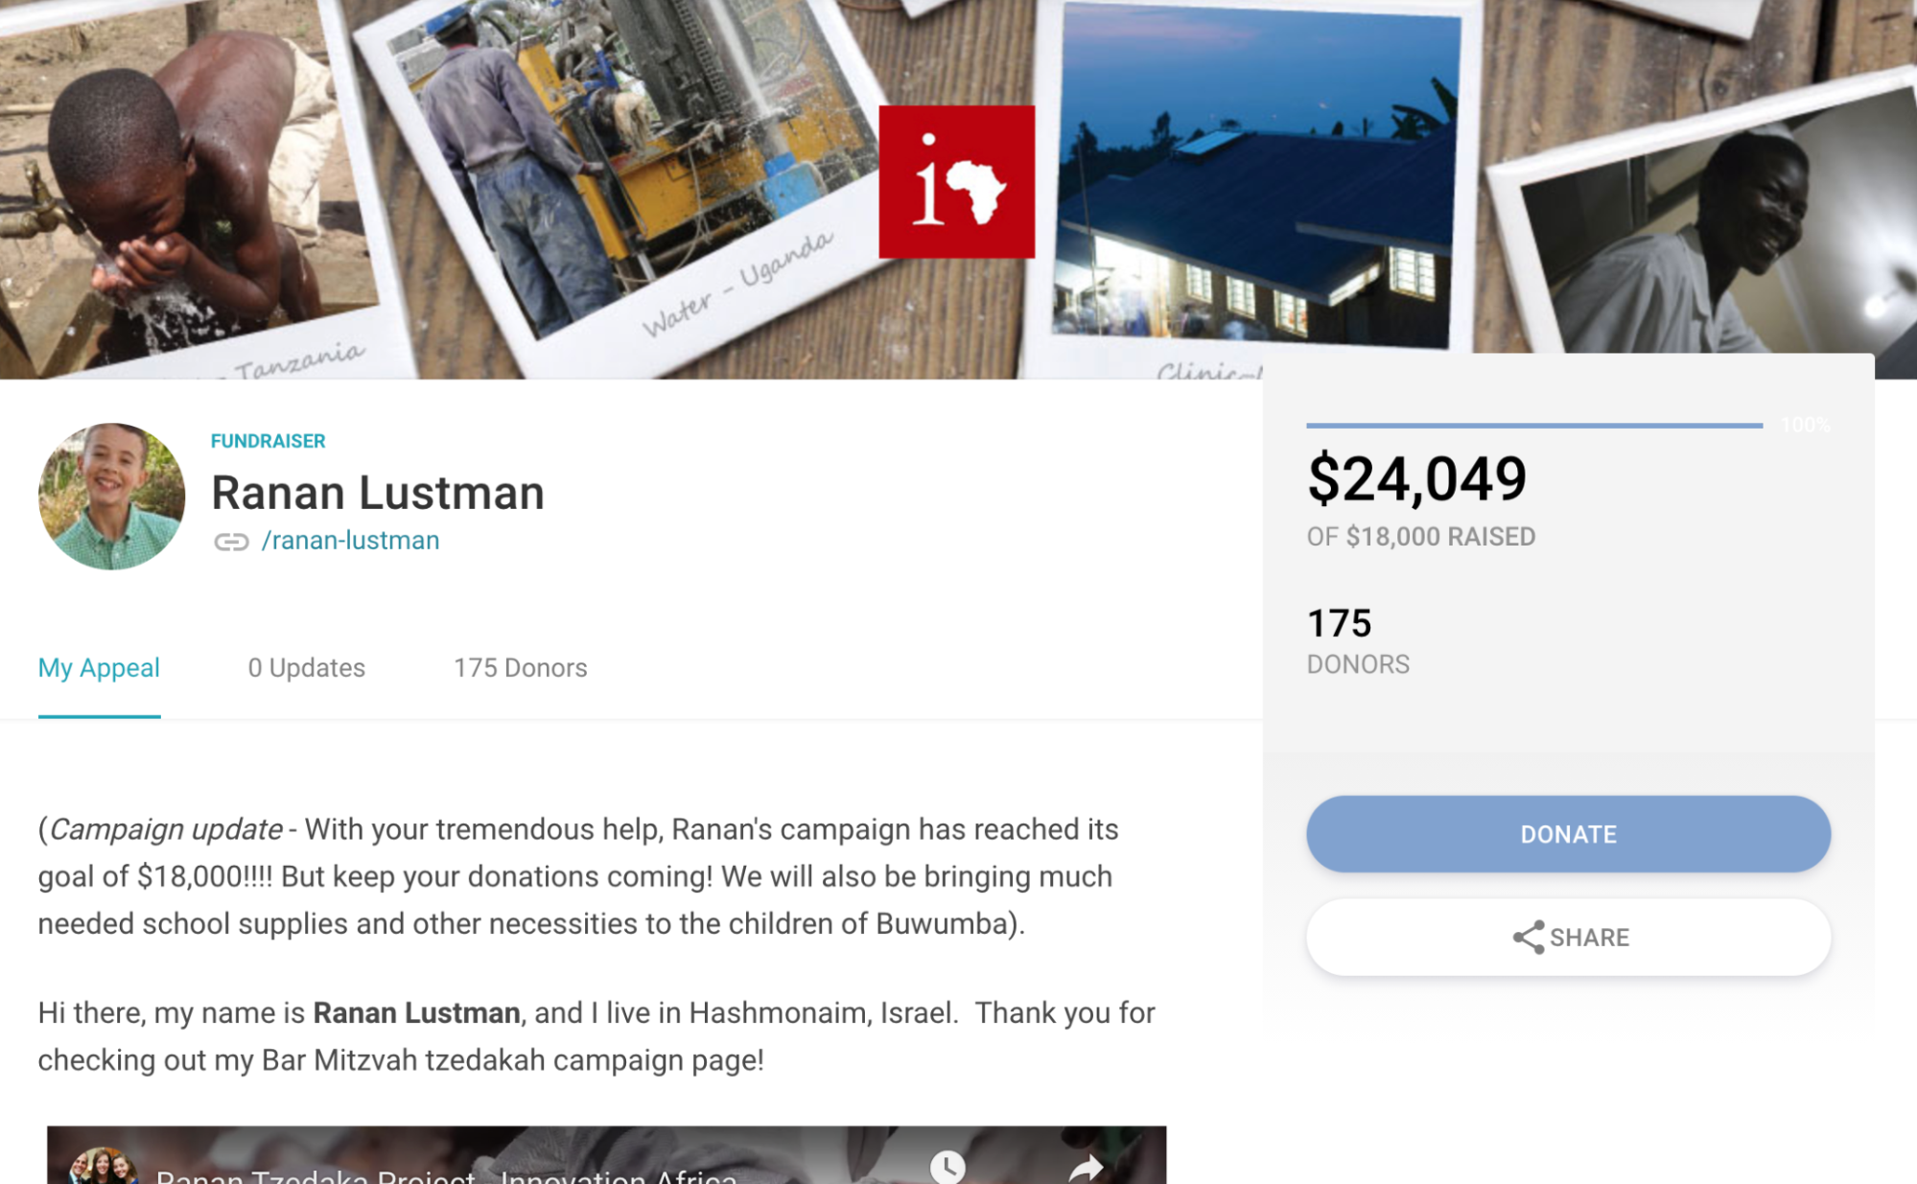Open Ranan Lustman's round profile photo

click(111, 497)
